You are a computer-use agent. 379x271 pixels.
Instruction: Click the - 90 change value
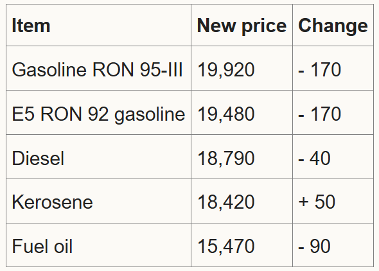(x=333, y=245)
